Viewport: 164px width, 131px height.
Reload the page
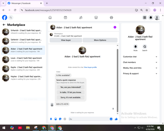(x=15, y=10)
